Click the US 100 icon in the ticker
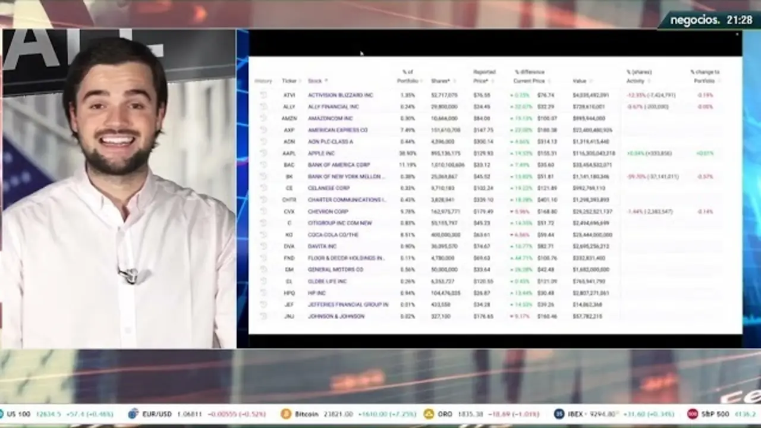Screen dimensions: 761x428 tap(2, 414)
